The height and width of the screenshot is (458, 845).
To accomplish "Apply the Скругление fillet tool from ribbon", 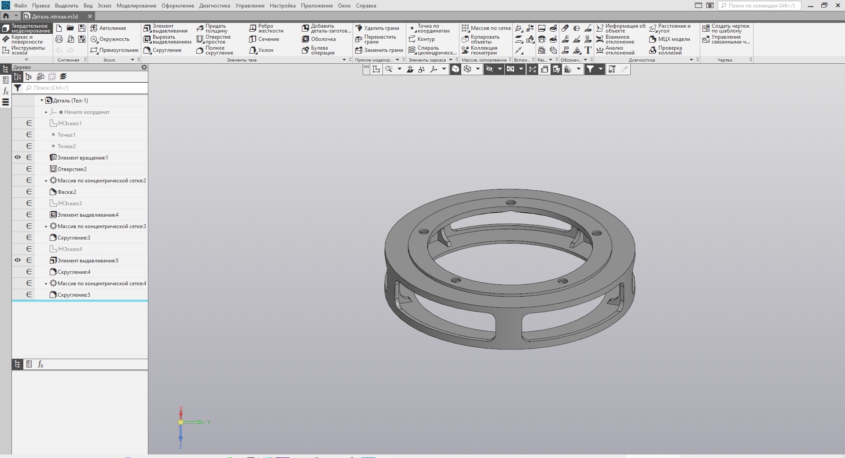I will pos(162,50).
